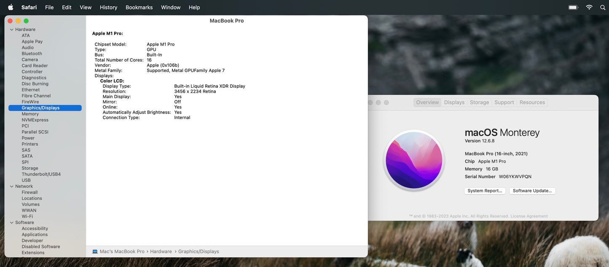This screenshot has width=609, height=267.
Task: Open the Bookmarks menu
Action: click(x=139, y=7)
